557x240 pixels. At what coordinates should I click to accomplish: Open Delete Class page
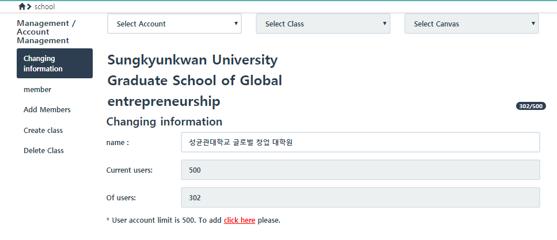tap(44, 151)
